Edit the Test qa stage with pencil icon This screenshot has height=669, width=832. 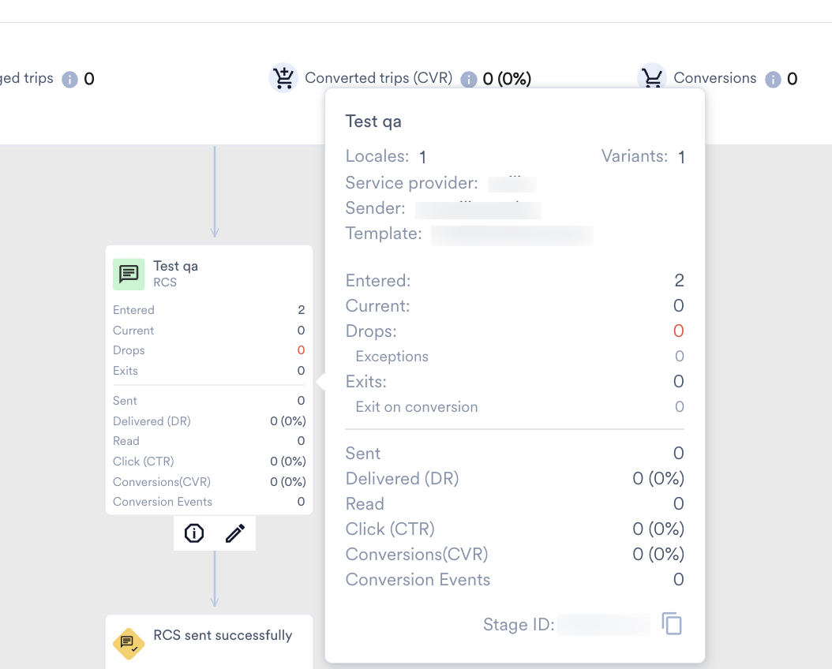(x=235, y=533)
